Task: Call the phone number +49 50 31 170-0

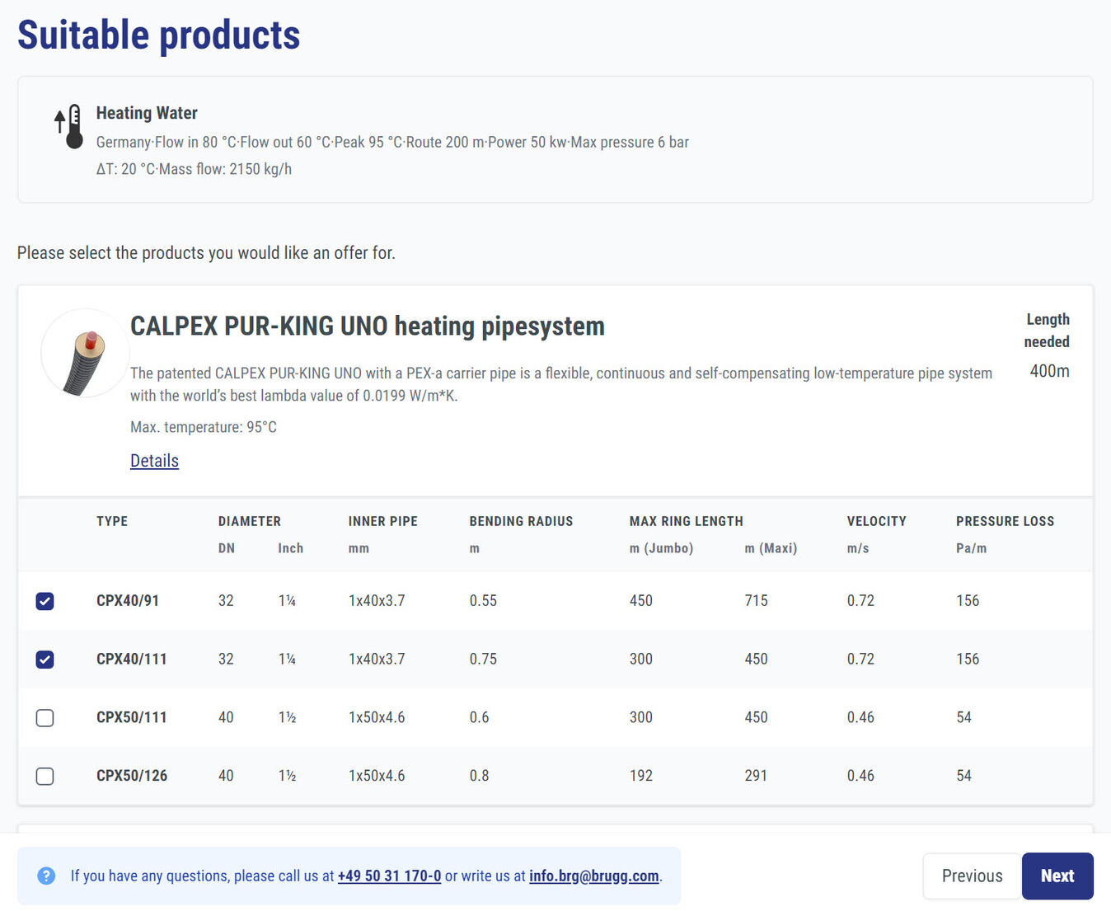Action: (389, 876)
